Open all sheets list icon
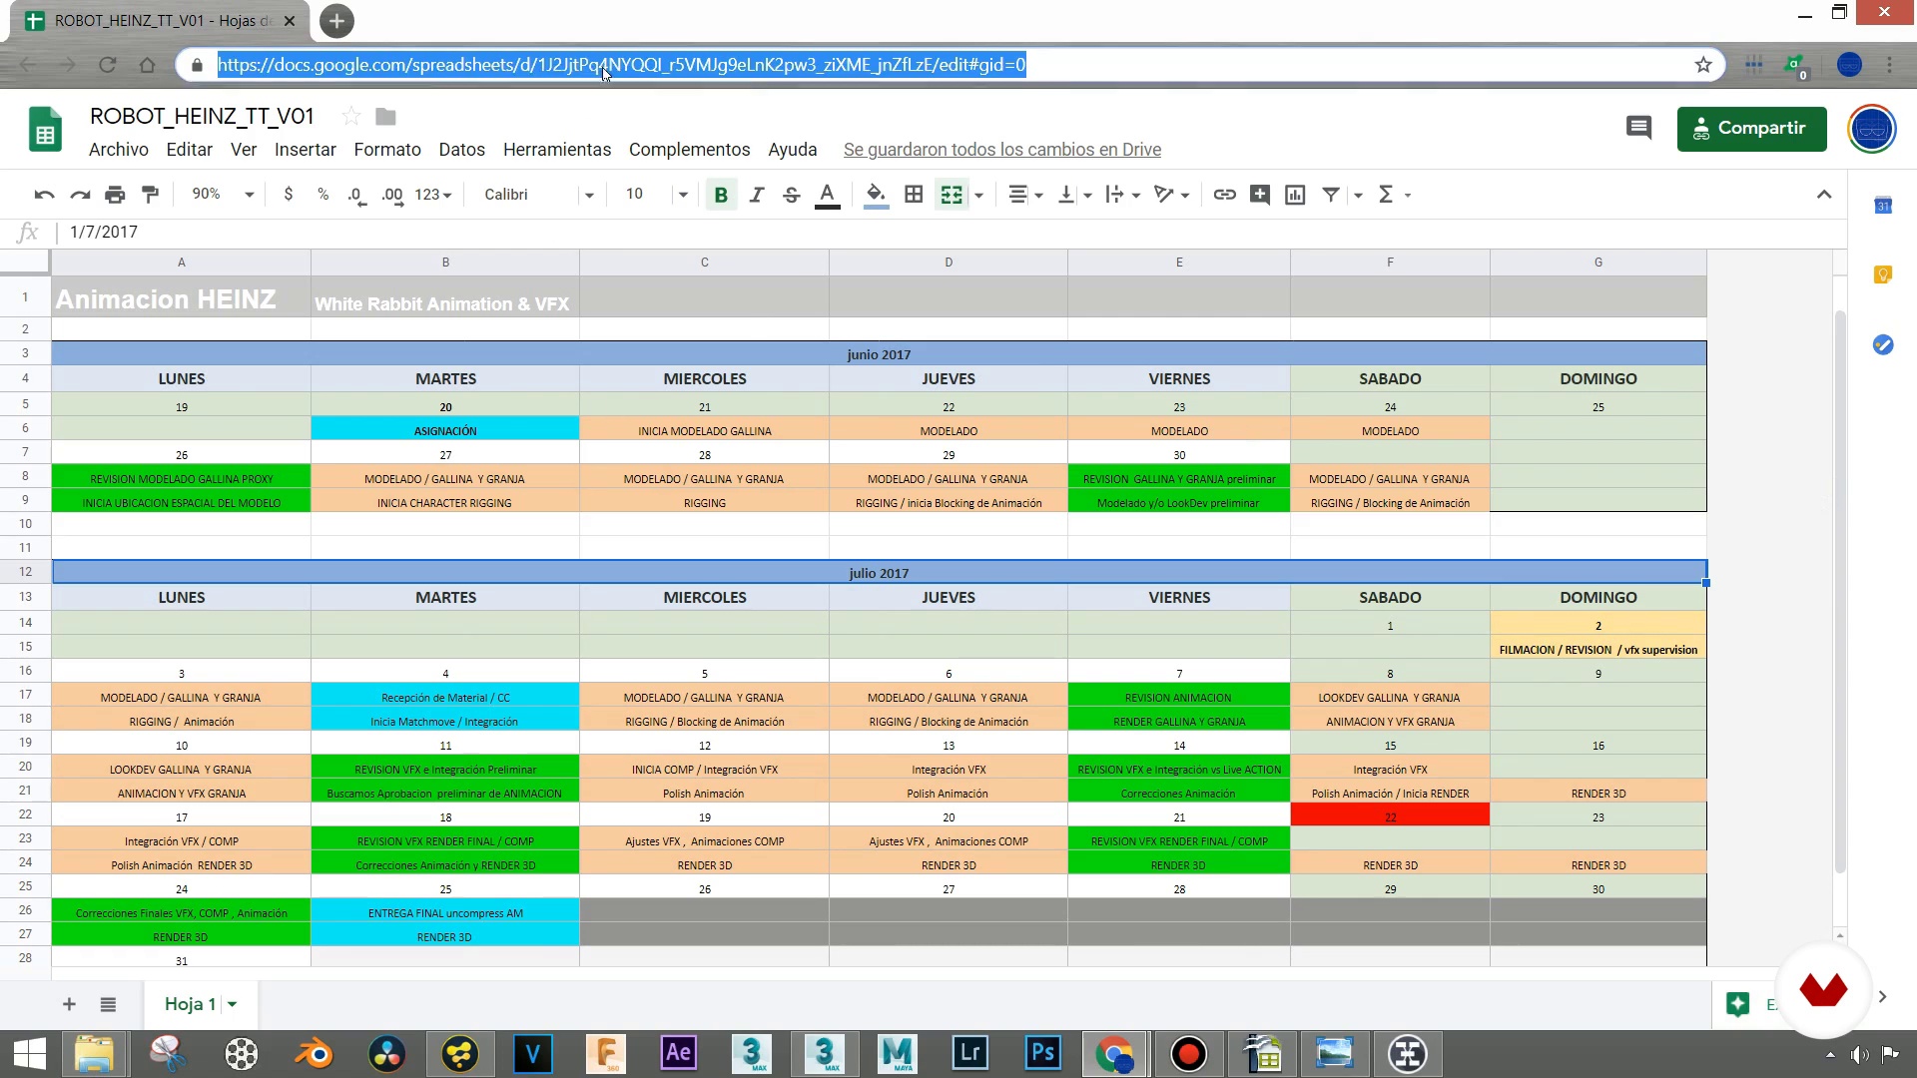The height and width of the screenshot is (1078, 1917). tap(108, 1004)
